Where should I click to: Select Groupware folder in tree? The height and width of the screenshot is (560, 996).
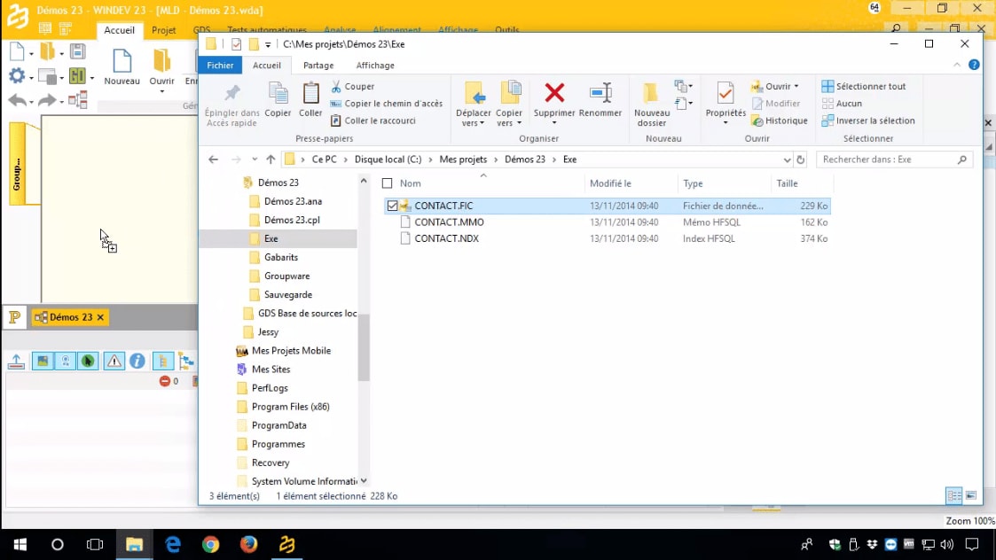[286, 276]
